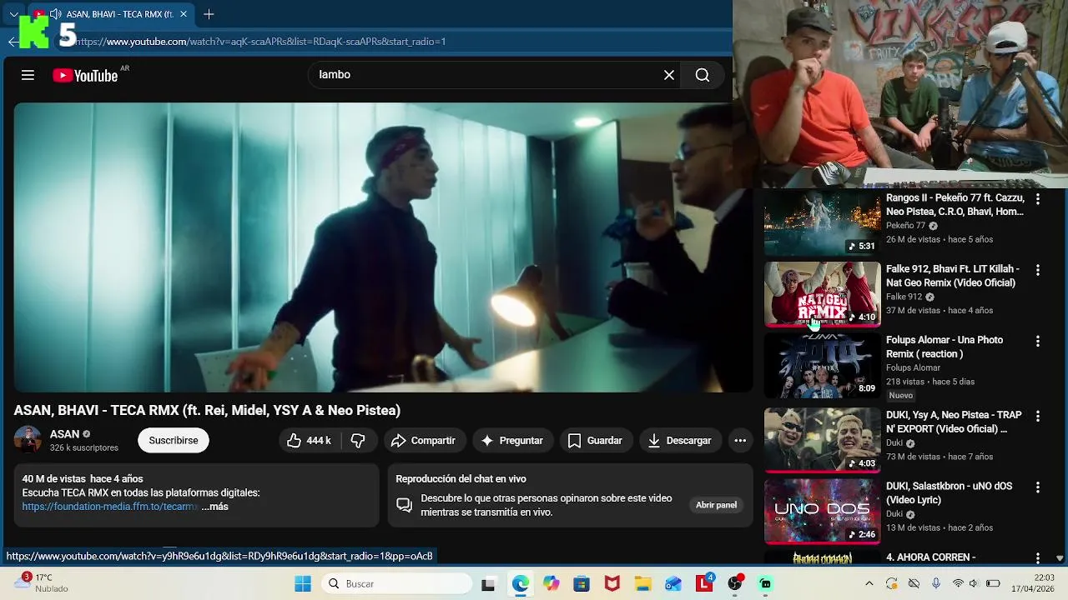Open Kick green app in taskbar

tap(765, 584)
